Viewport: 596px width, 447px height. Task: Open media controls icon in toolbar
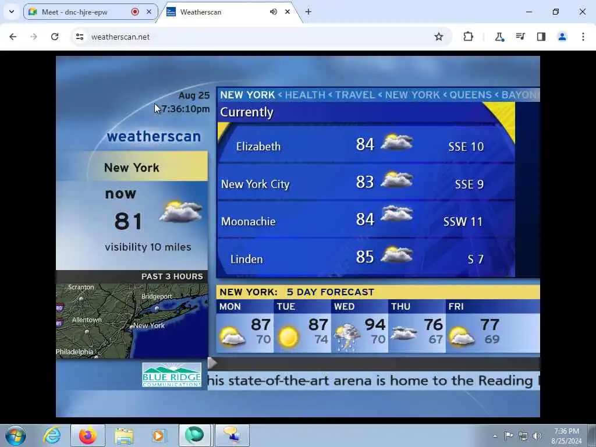click(520, 37)
